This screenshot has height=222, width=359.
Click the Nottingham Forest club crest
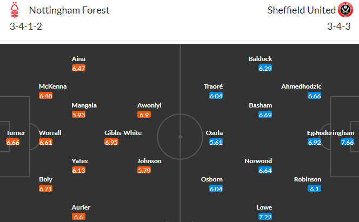click(15, 10)
